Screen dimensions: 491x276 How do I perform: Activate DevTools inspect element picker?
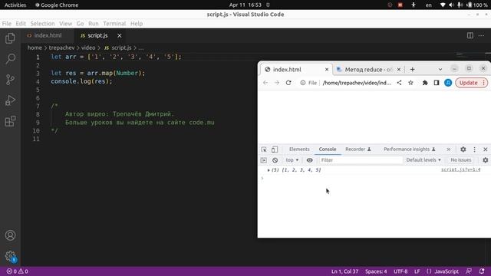click(x=264, y=149)
